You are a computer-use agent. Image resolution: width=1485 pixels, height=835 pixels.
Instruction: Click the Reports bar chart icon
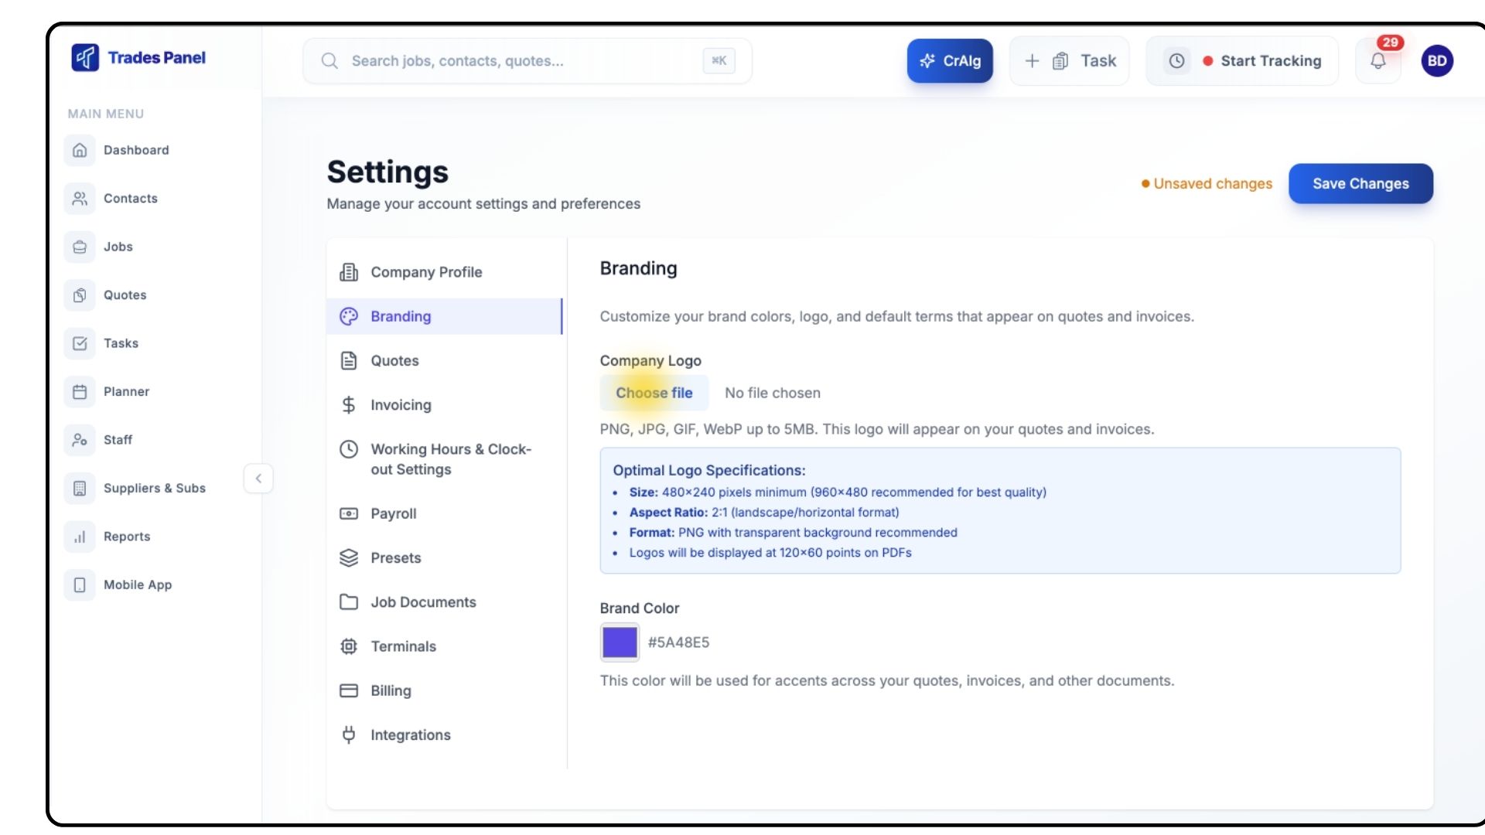[x=80, y=537]
